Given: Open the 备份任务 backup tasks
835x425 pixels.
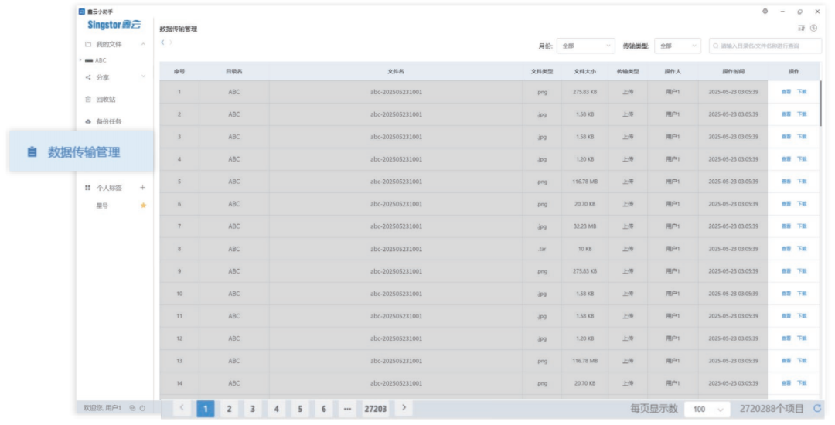Looking at the screenshot, I should click(x=109, y=121).
